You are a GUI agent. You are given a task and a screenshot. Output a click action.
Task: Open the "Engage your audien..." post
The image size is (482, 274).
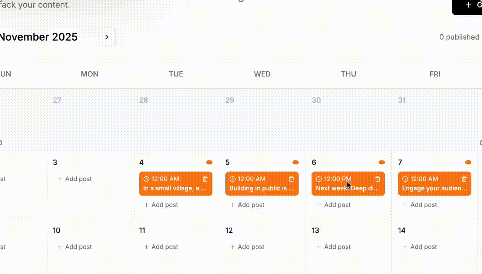click(x=434, y=188)
